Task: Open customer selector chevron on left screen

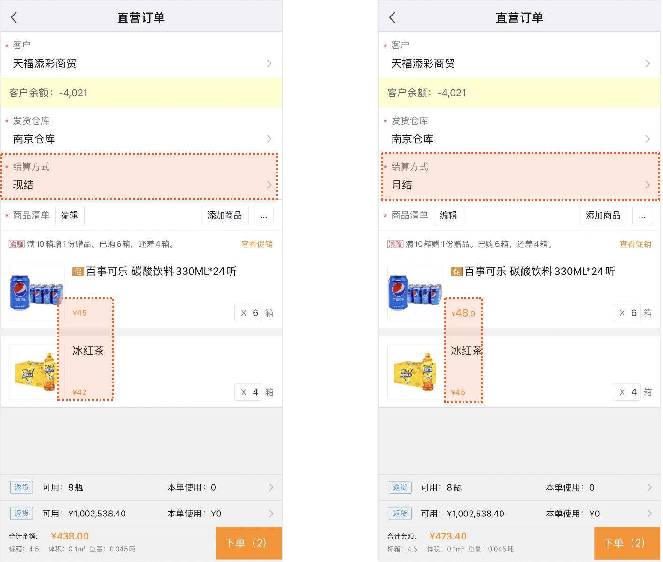Action: 269,63
